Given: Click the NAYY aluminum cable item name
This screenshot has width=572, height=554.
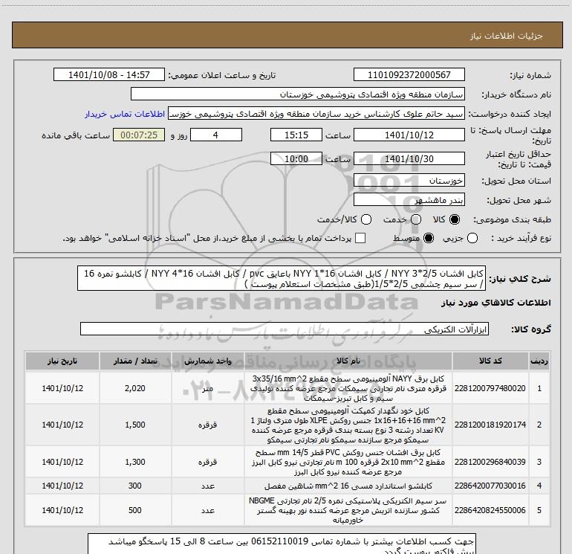Looking at the screenshot, I should (348, 388).
